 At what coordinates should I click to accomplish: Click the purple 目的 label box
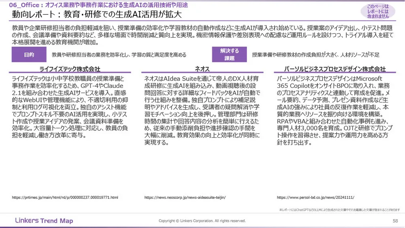(x=29, y=55)
